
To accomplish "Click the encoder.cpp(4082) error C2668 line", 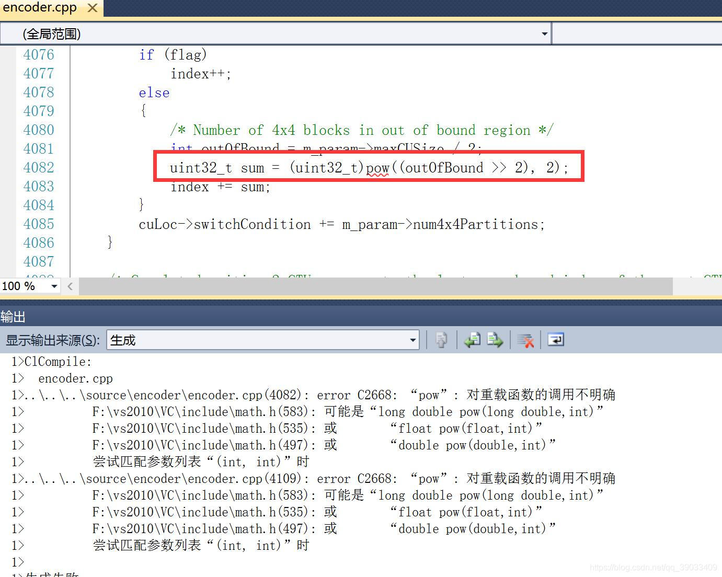I will point(313,395).
